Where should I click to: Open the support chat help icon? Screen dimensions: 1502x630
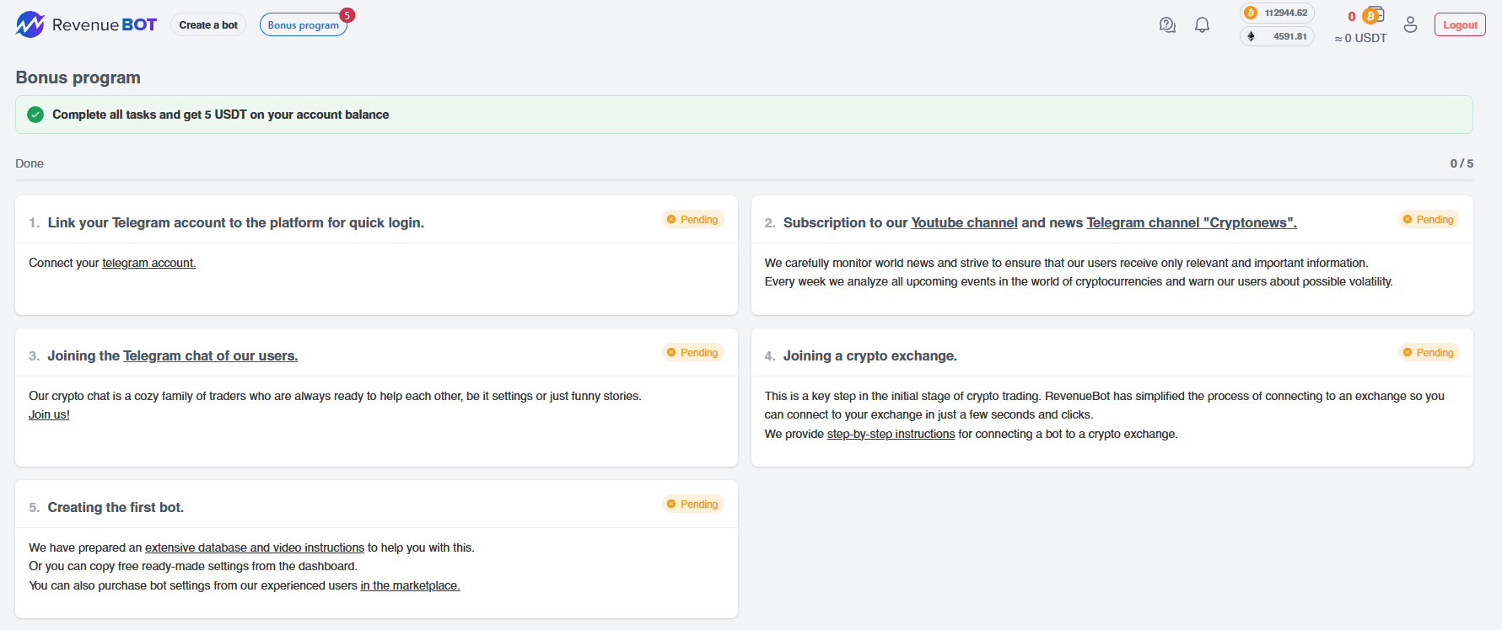(1167, 25)
